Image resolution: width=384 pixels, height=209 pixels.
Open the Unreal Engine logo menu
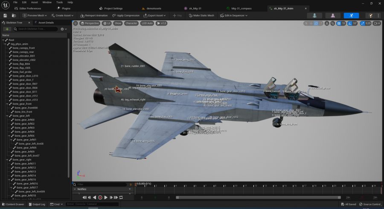point(6,5)
